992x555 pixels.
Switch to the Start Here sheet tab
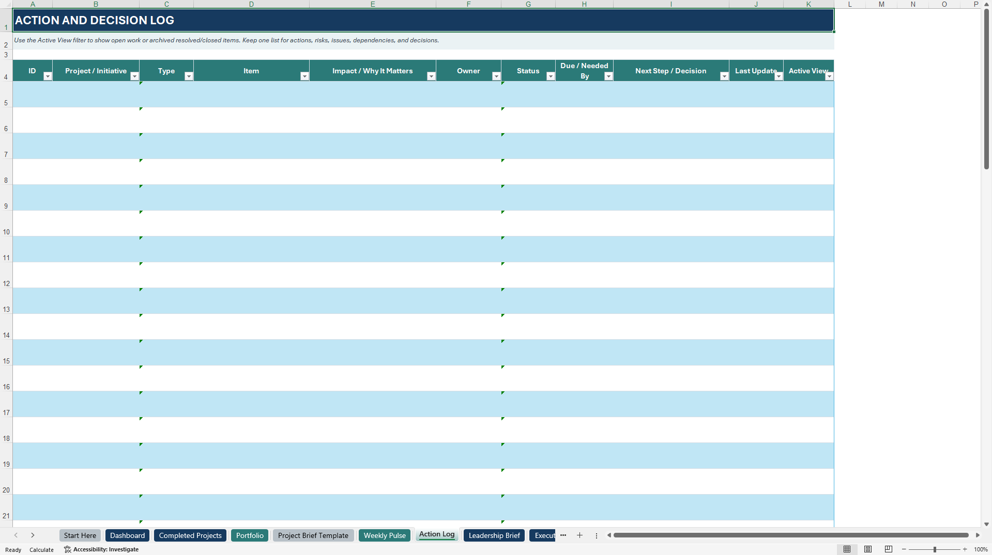tap(80, 535)
